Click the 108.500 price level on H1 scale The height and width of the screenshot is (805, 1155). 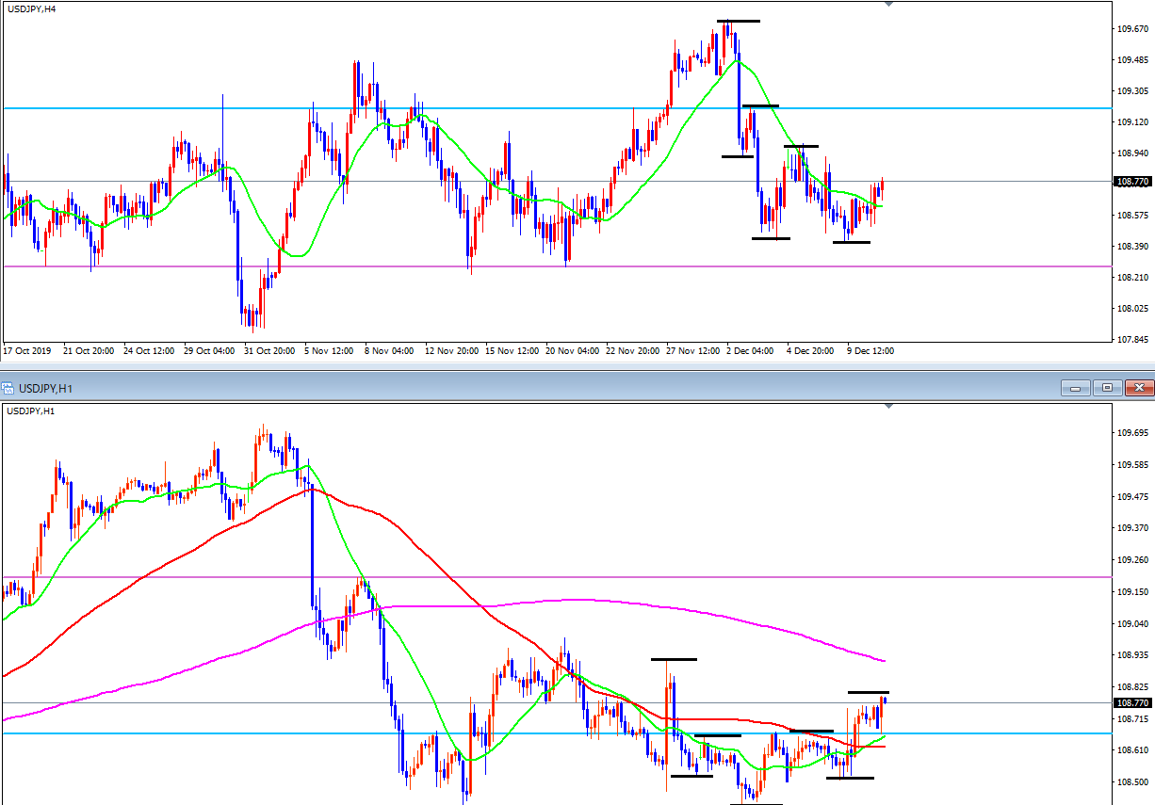(1131, 781)
